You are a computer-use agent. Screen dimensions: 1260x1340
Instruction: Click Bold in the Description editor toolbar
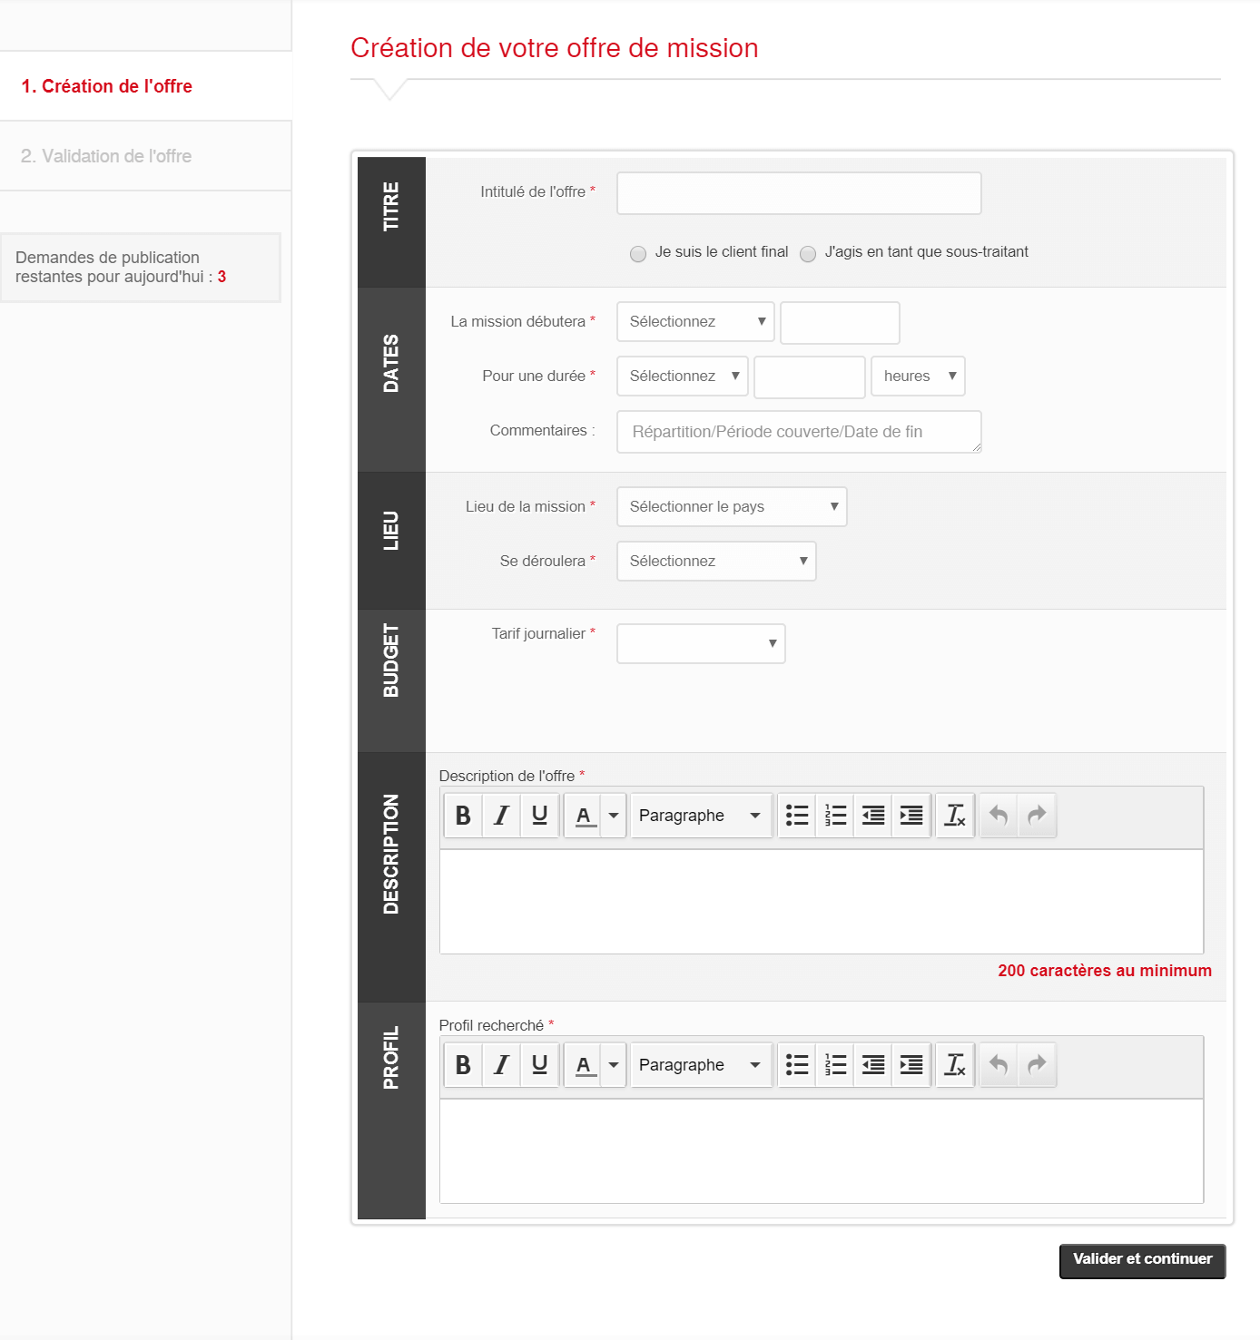(463, 816)
